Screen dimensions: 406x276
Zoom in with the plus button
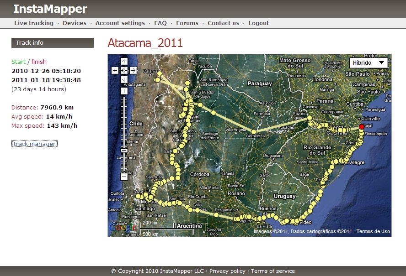[124, 91]
